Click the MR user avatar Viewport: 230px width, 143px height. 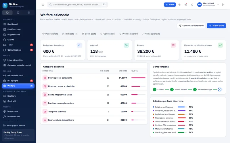coord(199,5)
